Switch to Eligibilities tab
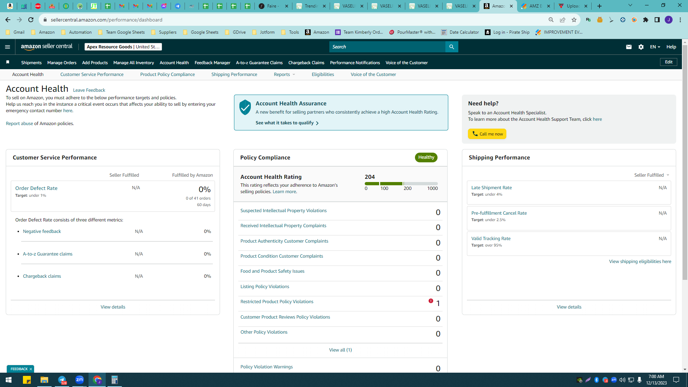 pos(323,75)
